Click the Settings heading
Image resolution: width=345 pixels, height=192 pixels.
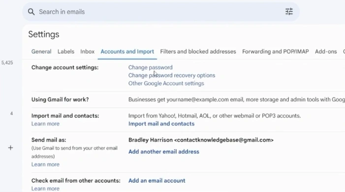tap(44, 34)
